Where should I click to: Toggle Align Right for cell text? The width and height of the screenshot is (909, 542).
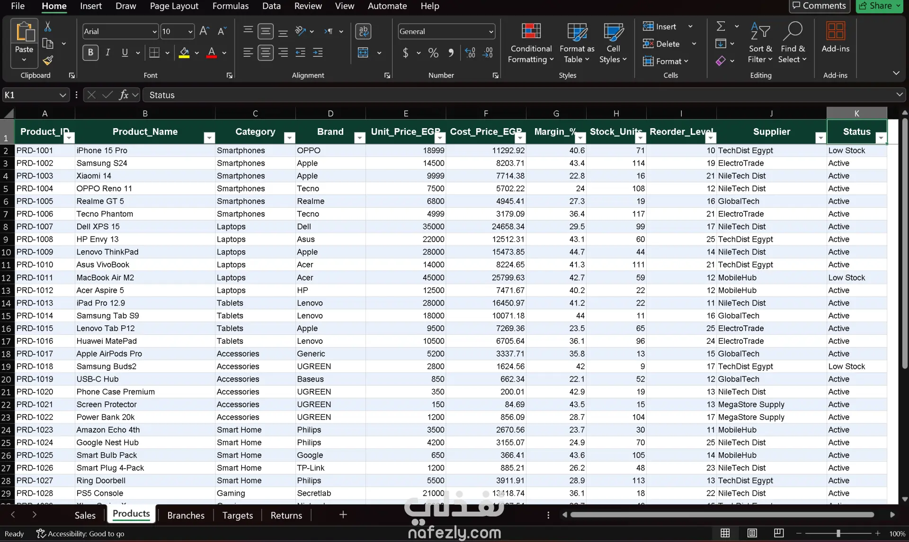click(283, 52)
